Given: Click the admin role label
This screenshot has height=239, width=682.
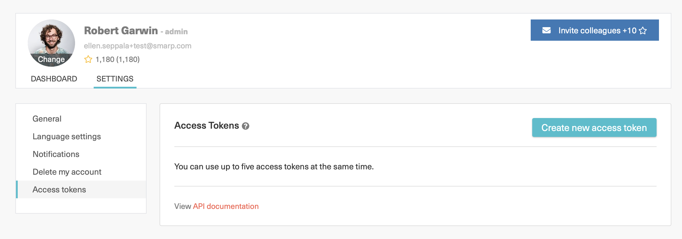Looking at the screenshot, I should click(x=176, y=32).
